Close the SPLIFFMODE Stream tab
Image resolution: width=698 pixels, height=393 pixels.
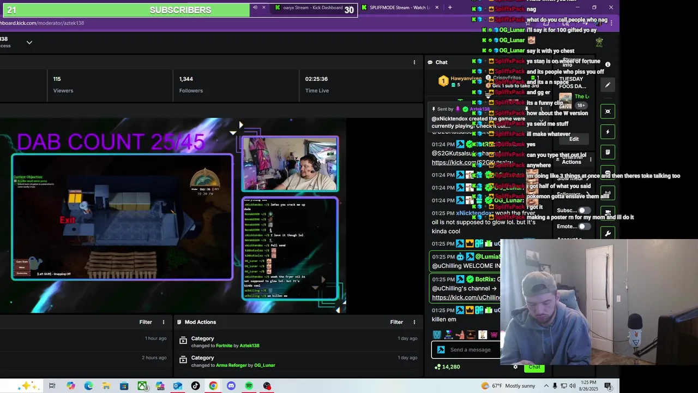pos(437,8)
